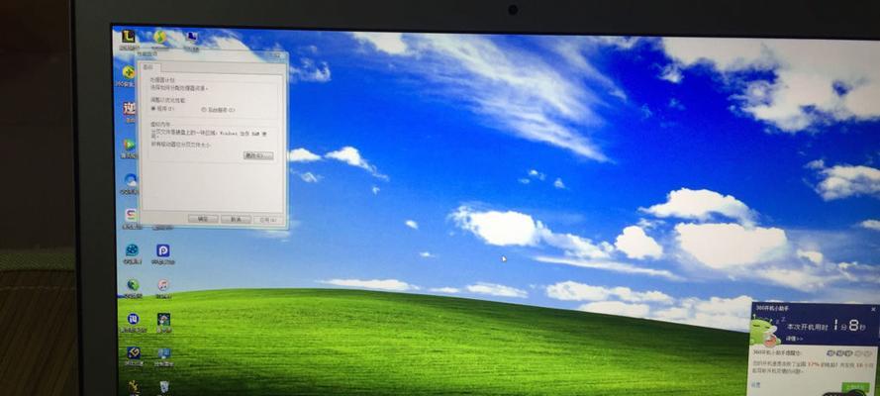Open the 设置 link in 360 popup

tap(755, 385)
